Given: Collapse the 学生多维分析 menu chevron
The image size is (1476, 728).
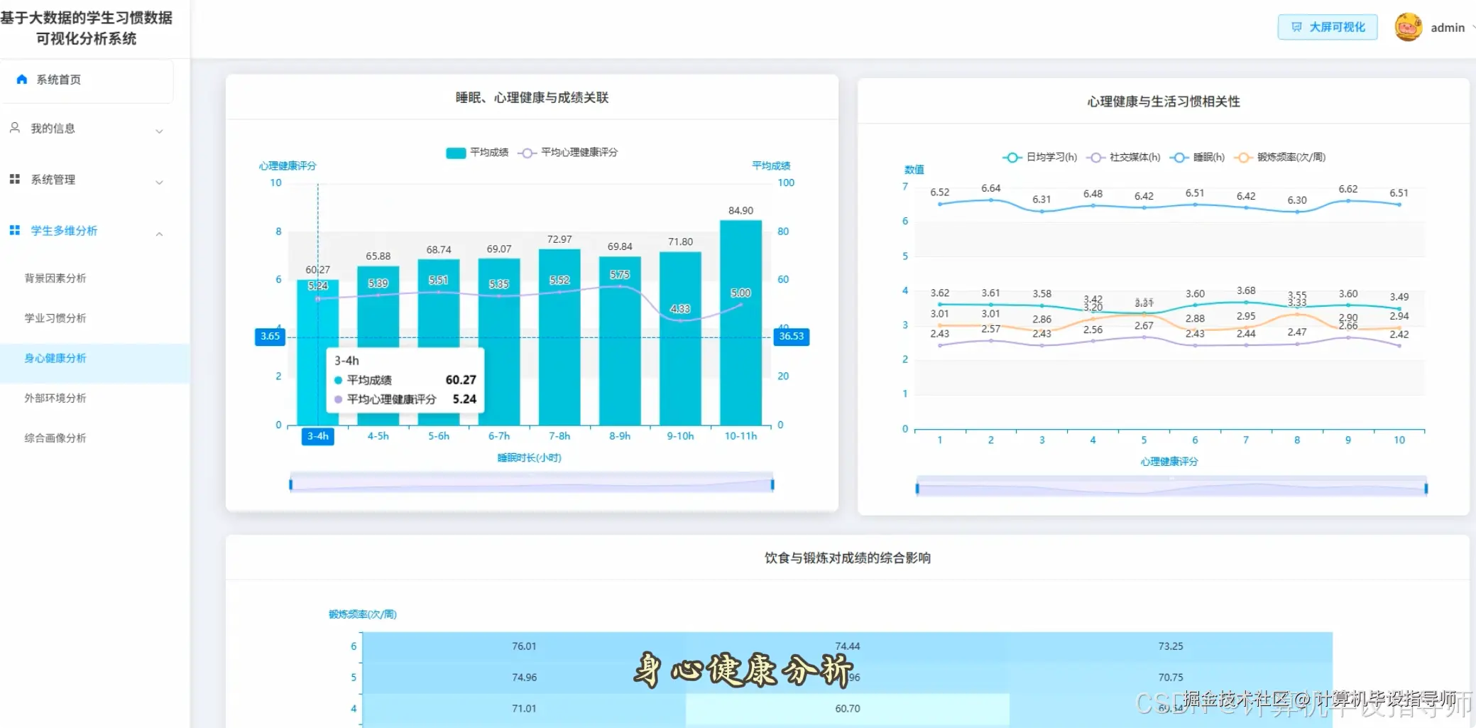Looking at the screenshot, I should point(160,233).
